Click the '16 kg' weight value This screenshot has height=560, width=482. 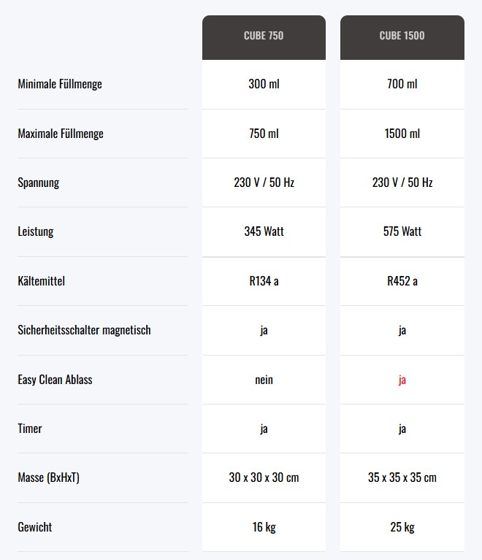(264, 527)
